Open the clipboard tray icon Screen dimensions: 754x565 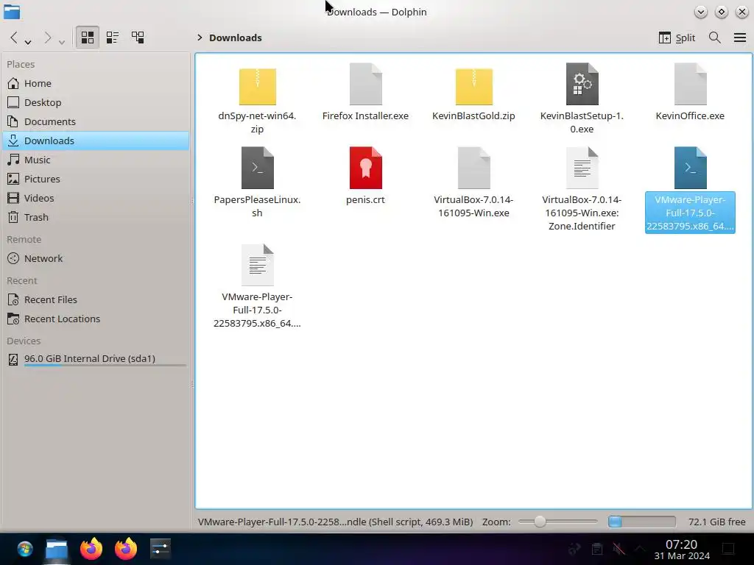(x=596, y=549)
